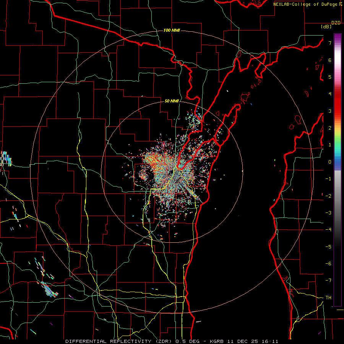Click the 16:11 timestamp
The width and height of the screenshot is (344, 344).
271,341
